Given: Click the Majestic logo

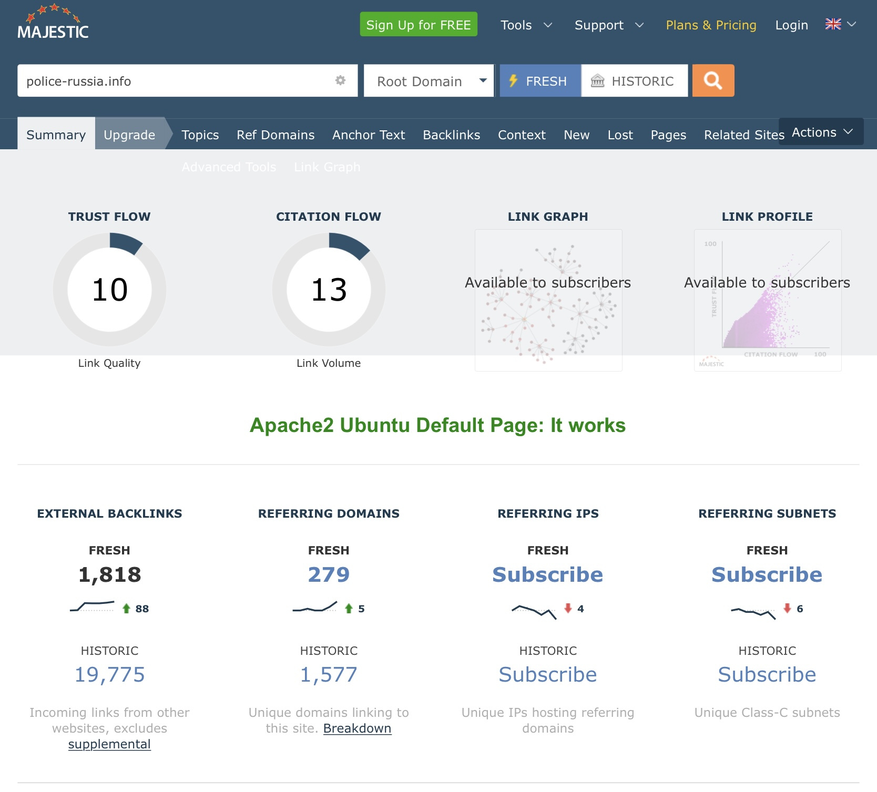Looking at the screenshot, I should [x=53, y=22].
